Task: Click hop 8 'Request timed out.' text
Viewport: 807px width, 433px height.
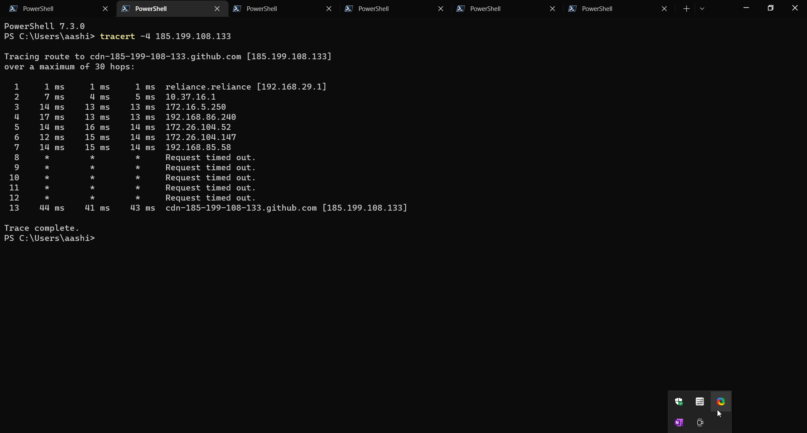Action: (x=211, y=157)
